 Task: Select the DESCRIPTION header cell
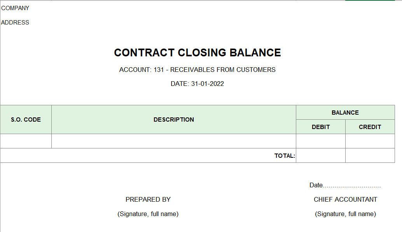pyautogui.click(x=174, y=119)
